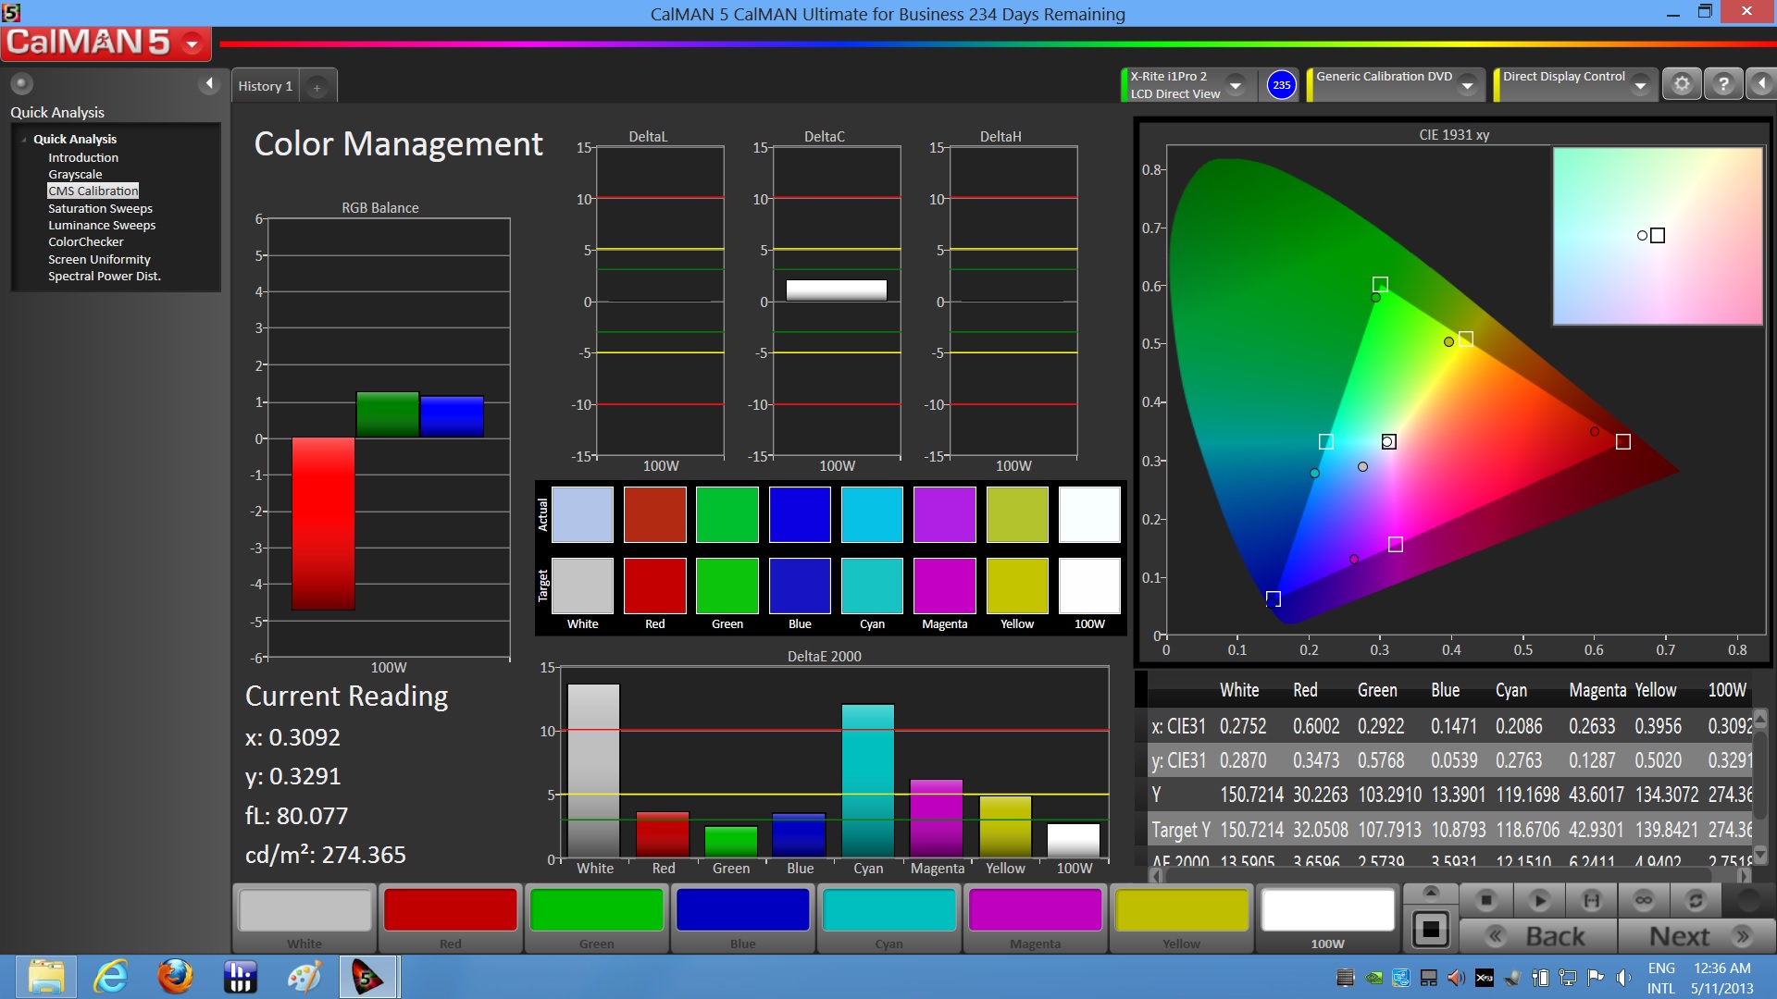Collapse the left Quick Analysis sidebar arrow

pyautogui.click(x=209, y=83)
